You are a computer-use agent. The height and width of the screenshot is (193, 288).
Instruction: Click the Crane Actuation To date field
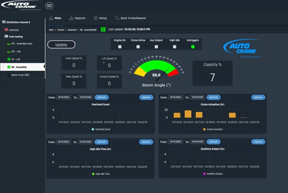[198, 97]
